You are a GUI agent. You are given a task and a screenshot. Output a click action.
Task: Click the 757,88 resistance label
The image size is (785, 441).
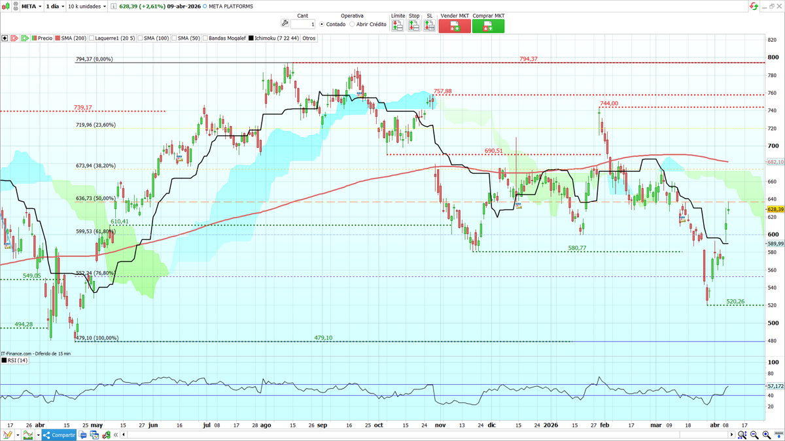pos(443,91)
